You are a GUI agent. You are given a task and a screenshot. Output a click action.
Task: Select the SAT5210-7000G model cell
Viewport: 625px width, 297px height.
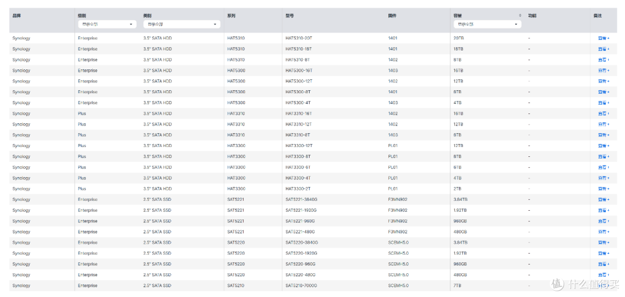(x=302, y=286)
